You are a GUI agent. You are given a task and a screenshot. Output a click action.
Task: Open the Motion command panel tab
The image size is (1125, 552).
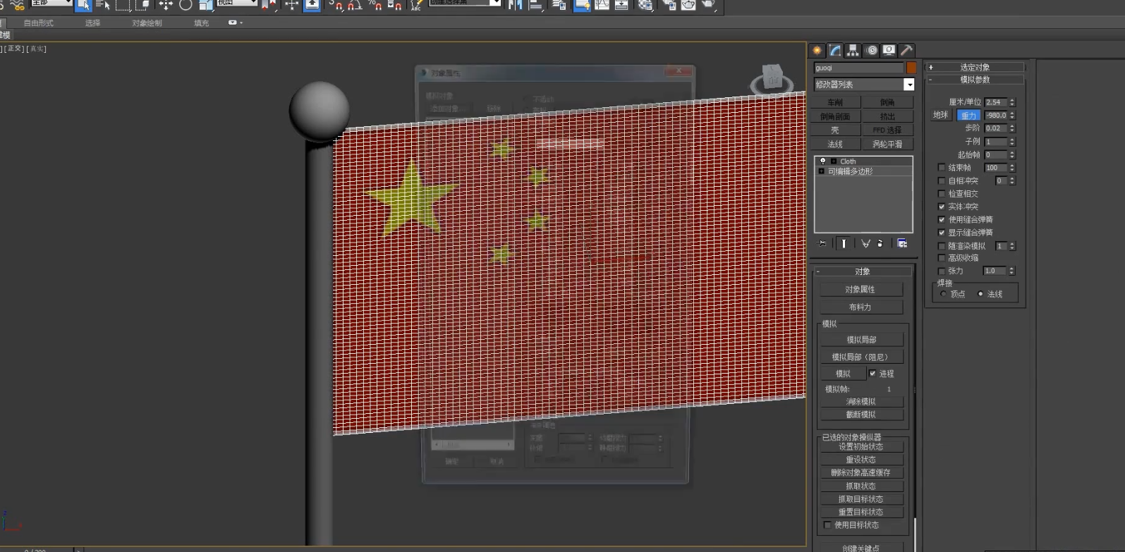pyautogui.click(x=872, y=50)
